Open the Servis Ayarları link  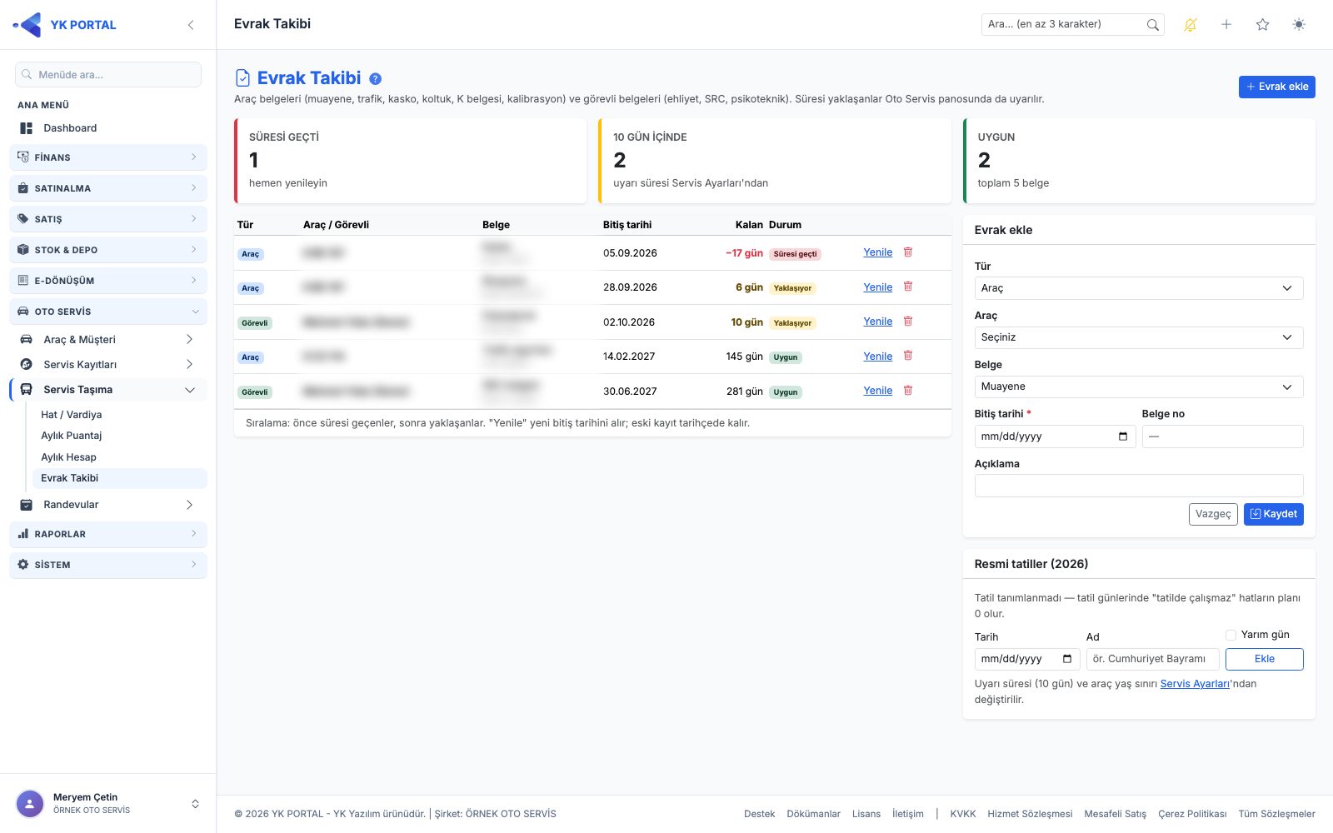pos(1195,684)
